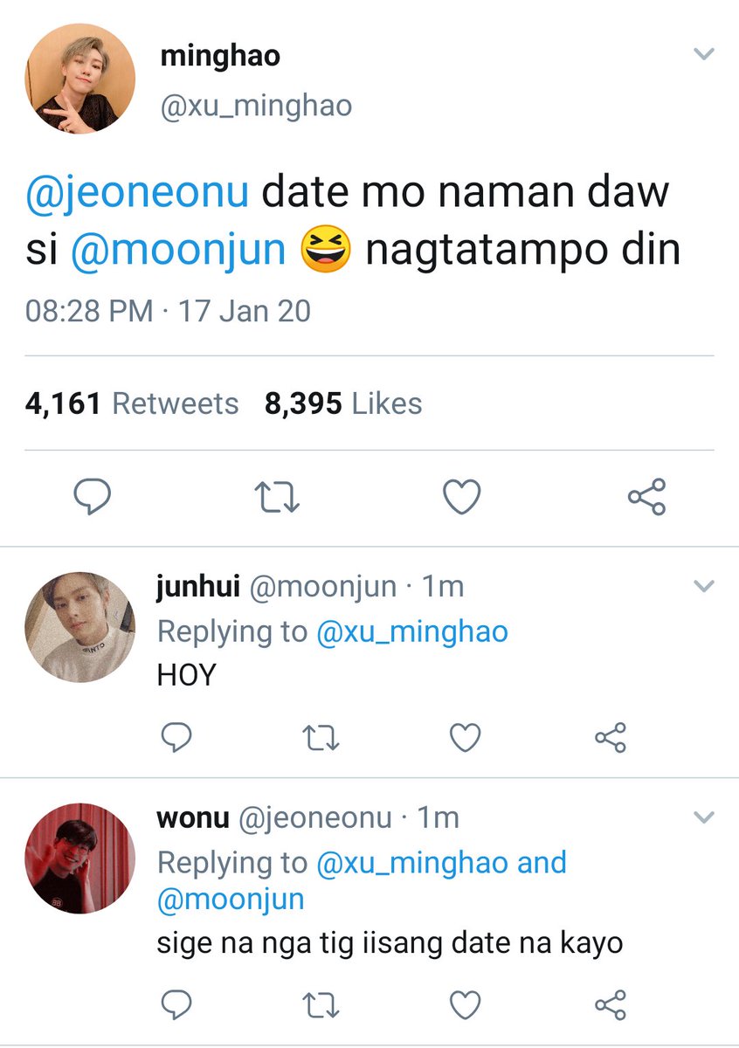Reply to junhui's HOY tweet
This screenshot has width=739, height=1048.
click(177, 738)
